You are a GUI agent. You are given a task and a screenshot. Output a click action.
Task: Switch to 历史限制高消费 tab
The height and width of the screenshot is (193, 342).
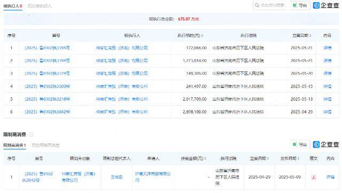tap(45, 145)
